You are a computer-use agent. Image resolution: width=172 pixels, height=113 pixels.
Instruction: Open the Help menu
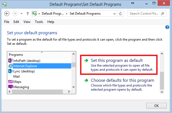(x=51, y=22)
